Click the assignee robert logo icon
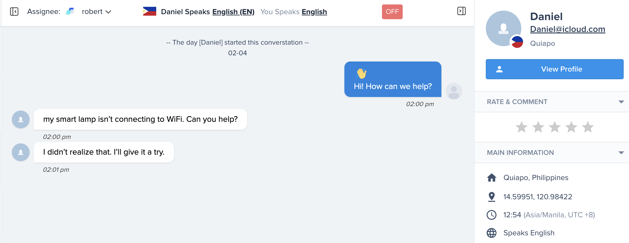629x243 pixels. click(x=70, y=12)
